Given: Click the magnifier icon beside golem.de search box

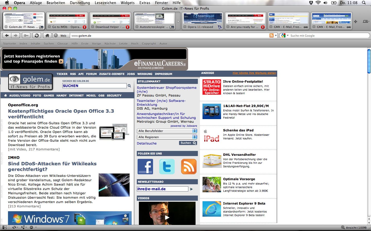Looking at the screenshot, I should tap(129, 86).
